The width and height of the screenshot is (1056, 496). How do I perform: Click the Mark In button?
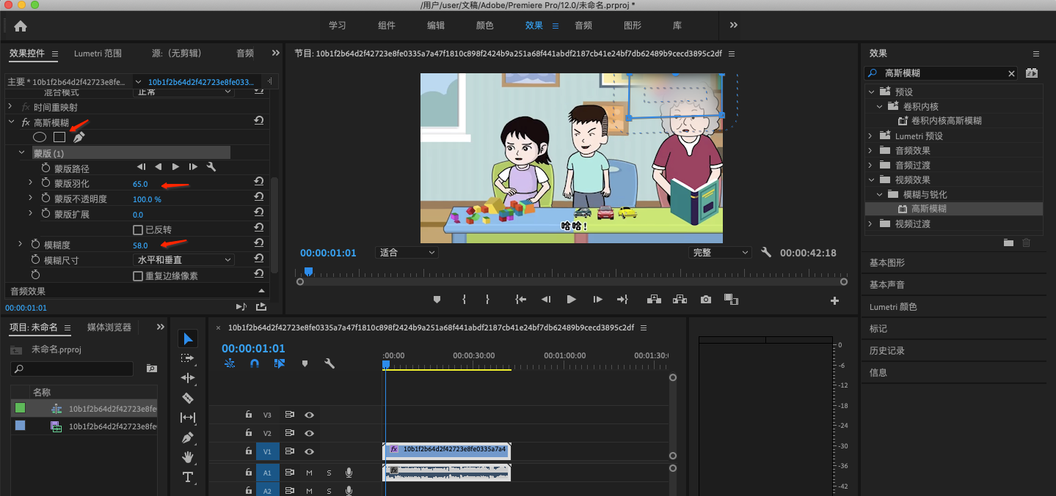click(x=464, y=300)
